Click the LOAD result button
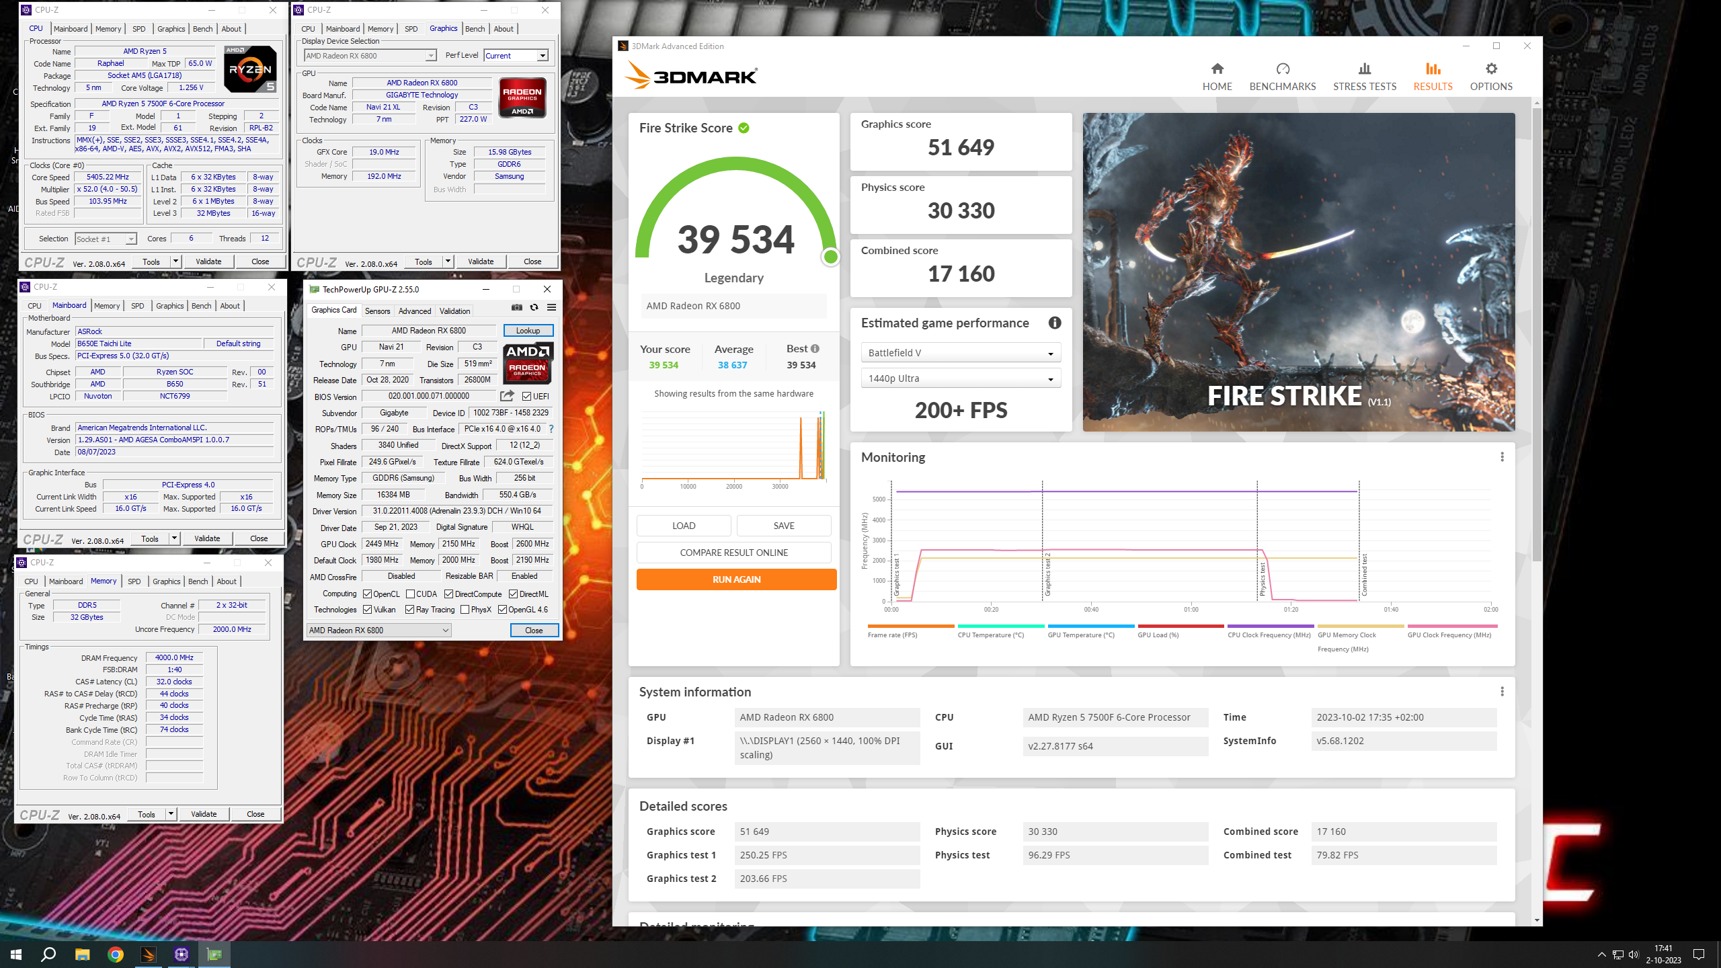Image resolution: width=1721 pixels, height=968 pixels. pos(684,526)
